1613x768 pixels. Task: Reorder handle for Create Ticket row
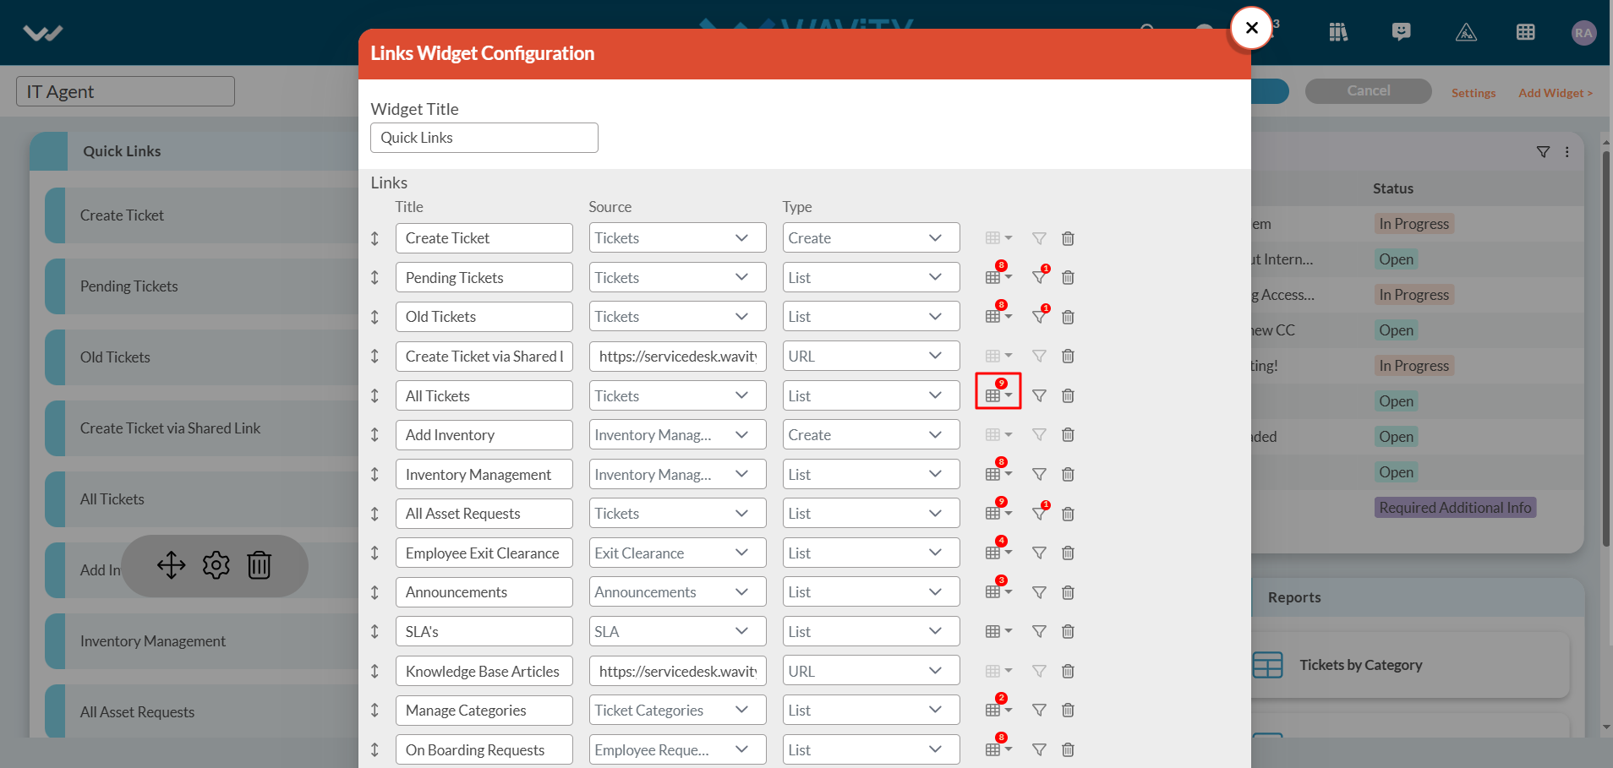point(375,238)
